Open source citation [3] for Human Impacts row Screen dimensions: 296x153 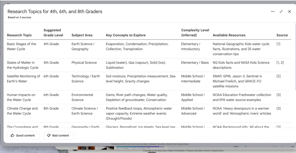click(279, 95)
